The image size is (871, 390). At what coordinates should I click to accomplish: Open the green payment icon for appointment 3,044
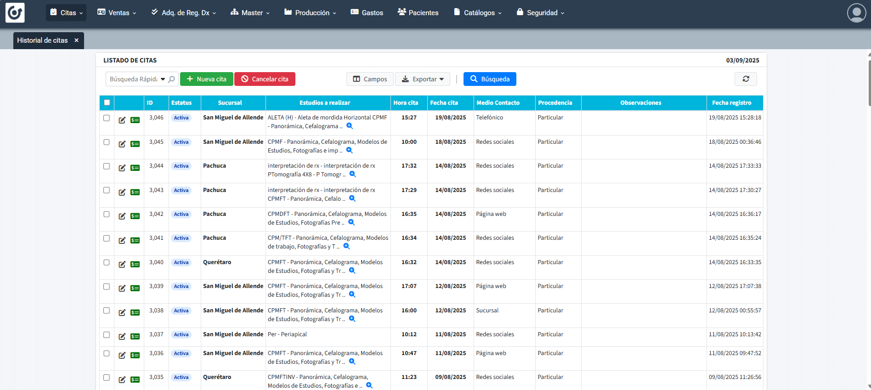click(135, 168)
